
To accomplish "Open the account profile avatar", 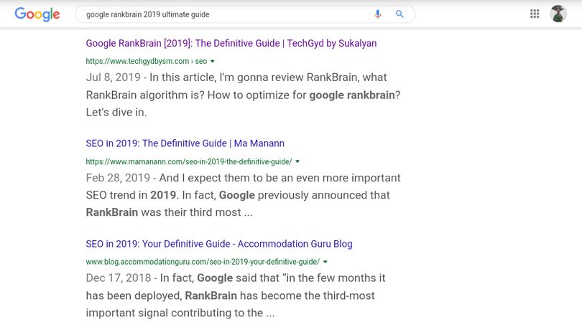I will (x=558, y=14).
